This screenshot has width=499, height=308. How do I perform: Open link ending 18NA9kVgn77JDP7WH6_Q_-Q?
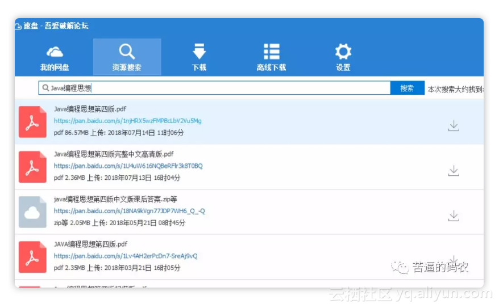129,211
